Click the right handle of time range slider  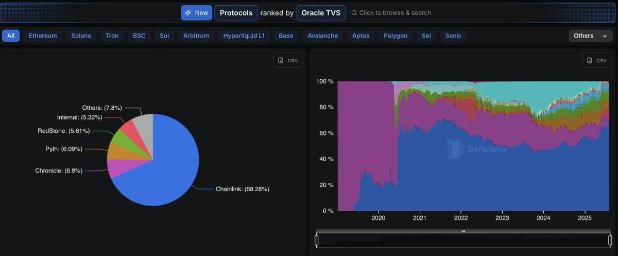pyautogui.click(x=610, y=240)
